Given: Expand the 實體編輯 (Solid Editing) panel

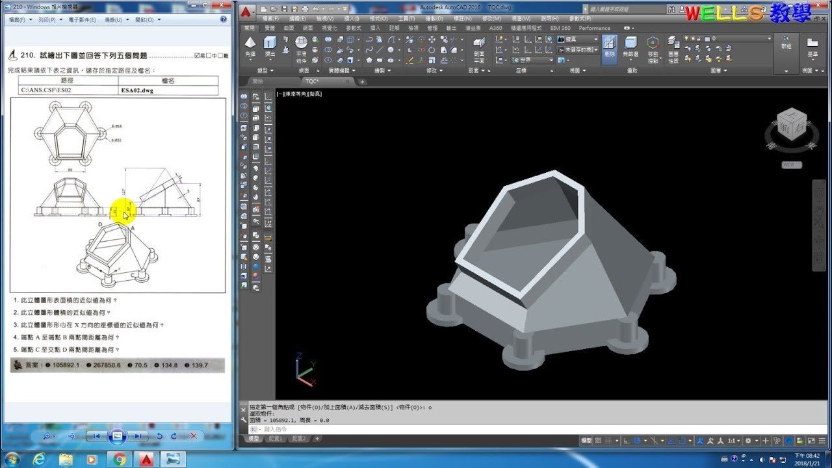Looking at the screenshot, I should (x=341, y=70).
